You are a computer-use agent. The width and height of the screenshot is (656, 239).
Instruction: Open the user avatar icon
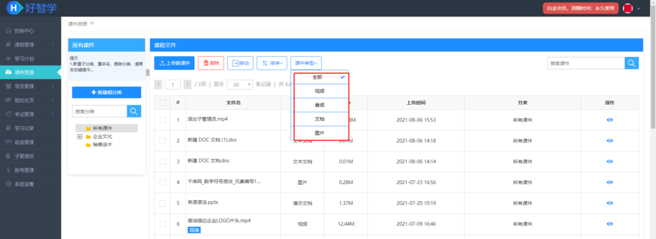[628, 8]
